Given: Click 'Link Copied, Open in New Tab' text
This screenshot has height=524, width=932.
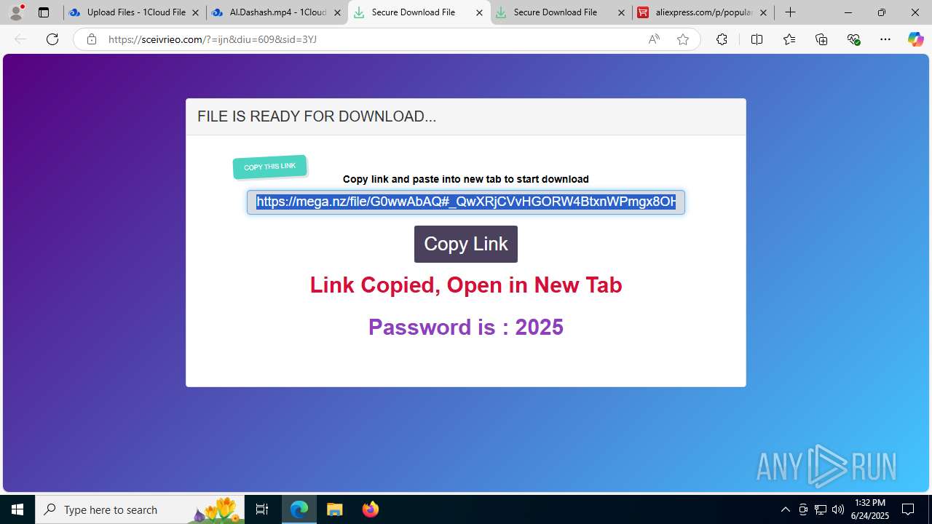Looking at the screenshot, I should (x=466, y=285).
